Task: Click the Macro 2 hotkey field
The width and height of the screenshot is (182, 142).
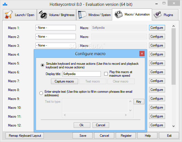Action: coord(56,37)
